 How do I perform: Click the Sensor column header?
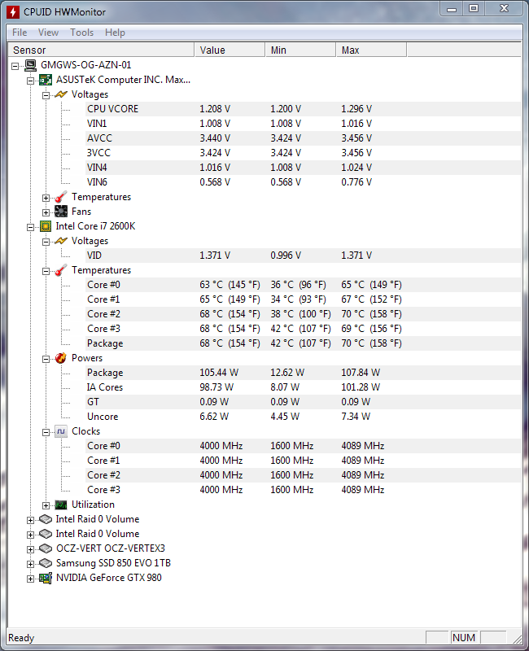(101, 50)
